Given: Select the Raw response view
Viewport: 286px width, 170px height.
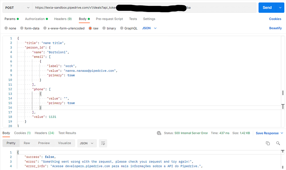Looking at the screenshot, I should [x=27, y=143].
